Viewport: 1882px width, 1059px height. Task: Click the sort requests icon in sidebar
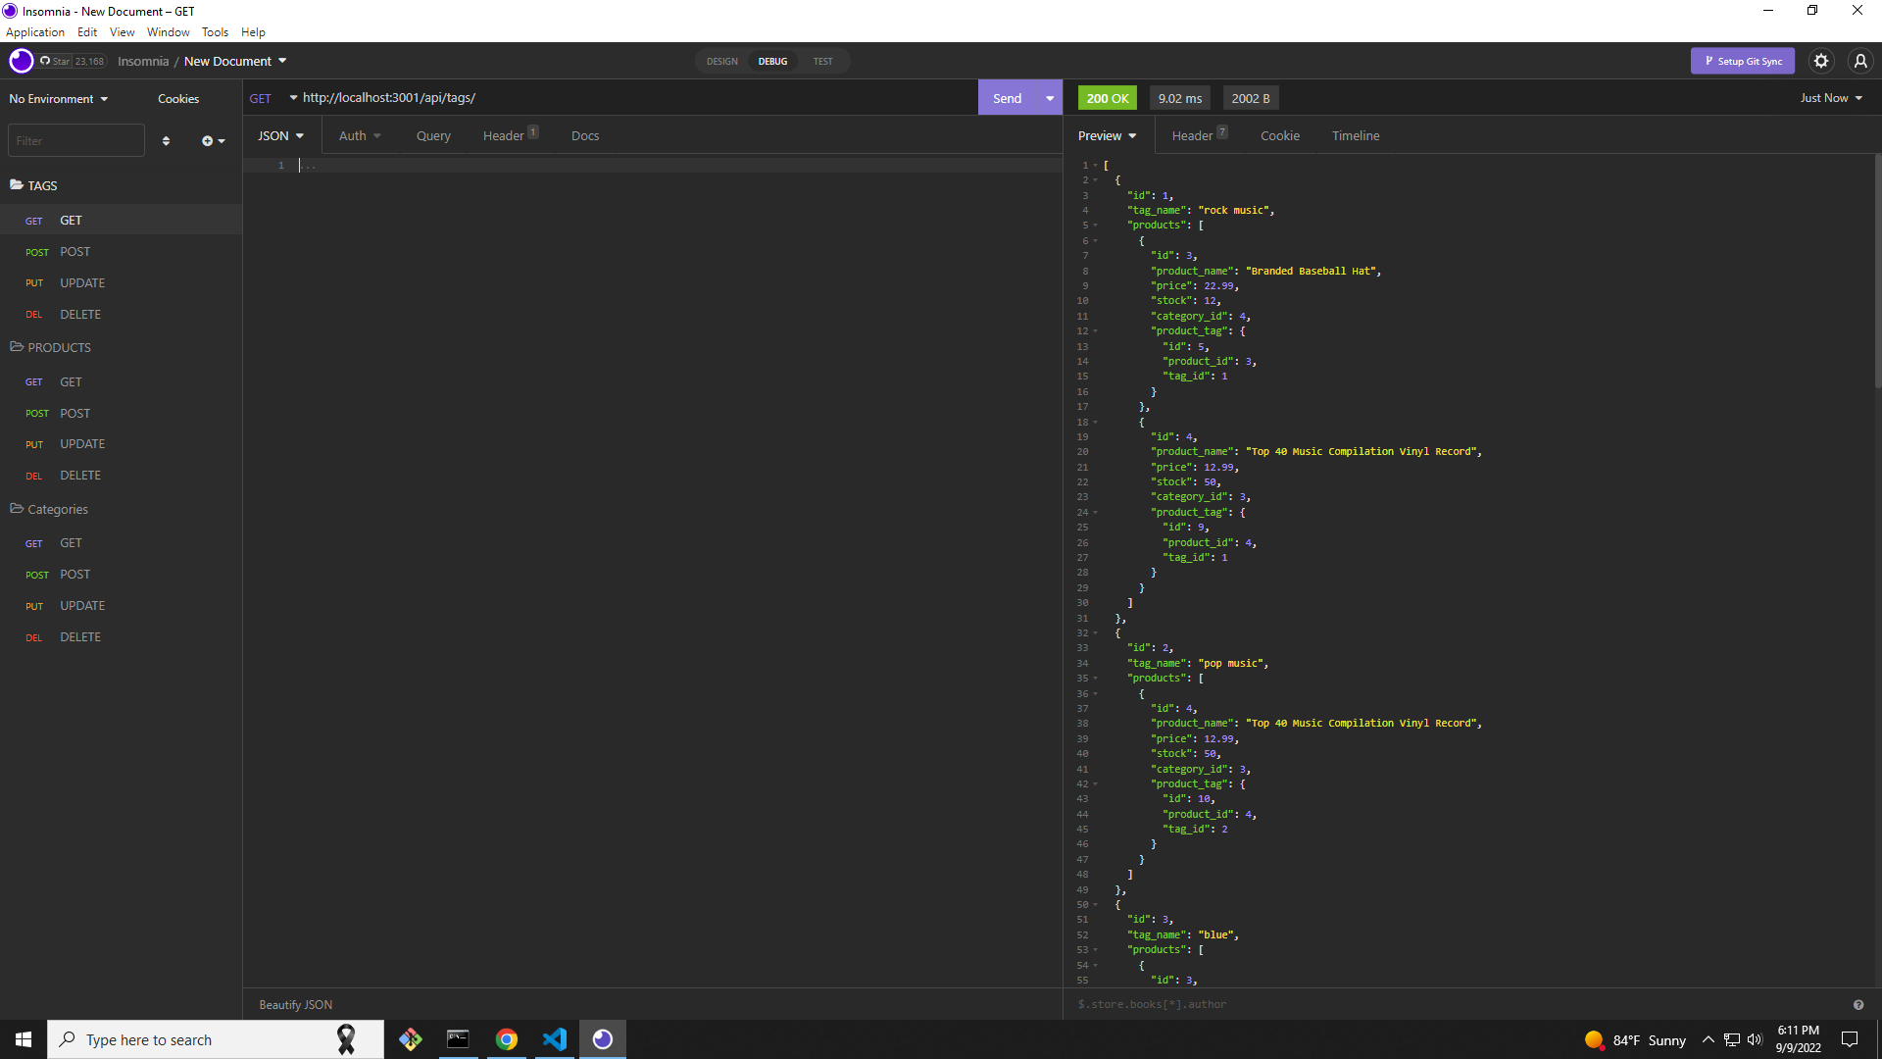[x=166, y=140]
